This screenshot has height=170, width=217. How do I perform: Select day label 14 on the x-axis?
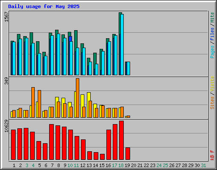(x=95, y=165)
